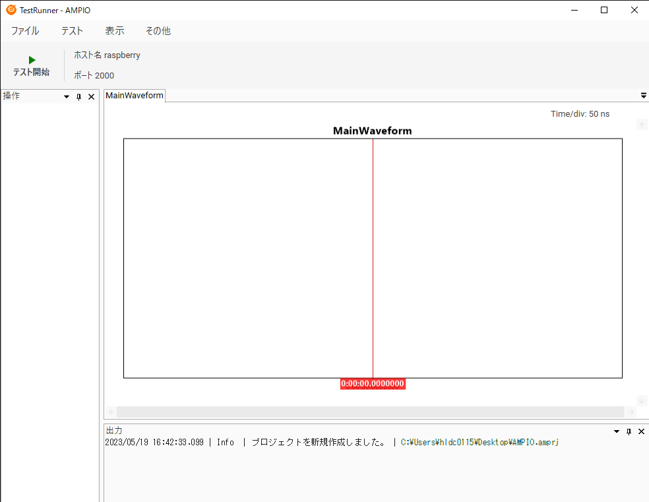Image resolution: width=649 pixels, height=502 pixels.
Task: Open the ファイル menu
Action: [x=25, y=31]
